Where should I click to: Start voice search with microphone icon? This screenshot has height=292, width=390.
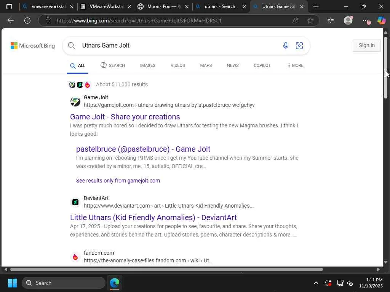(x=286, y=46)
